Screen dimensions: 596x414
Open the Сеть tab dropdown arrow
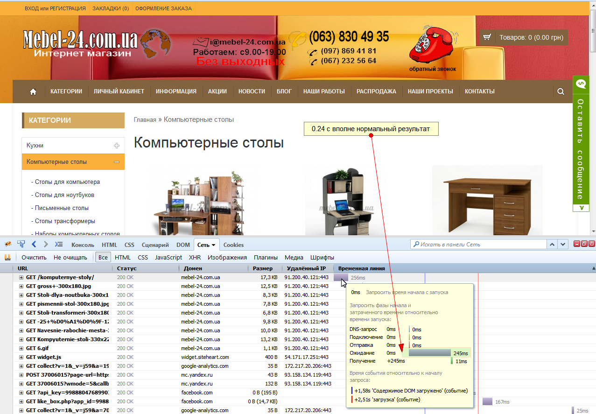213,244
